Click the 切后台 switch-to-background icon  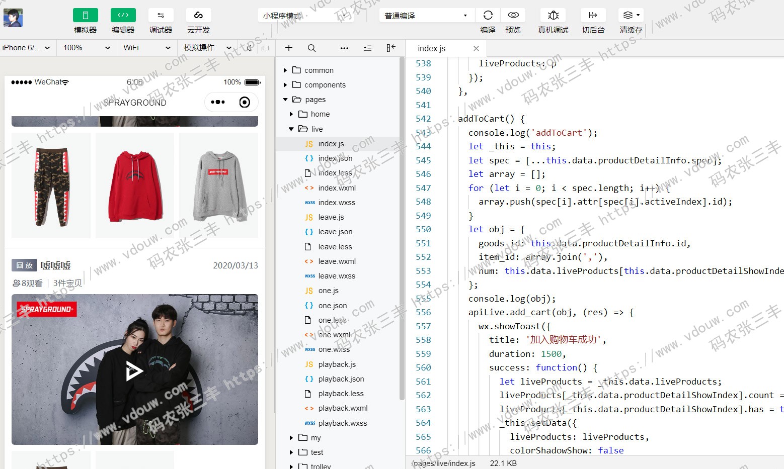(593, 16)
